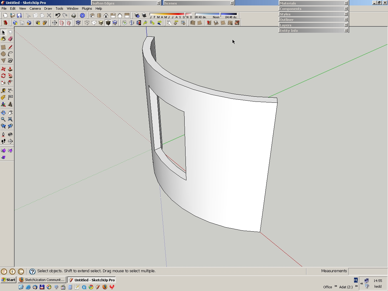
Task: Switch to Iso camera view icon
Action: (92, 15)
